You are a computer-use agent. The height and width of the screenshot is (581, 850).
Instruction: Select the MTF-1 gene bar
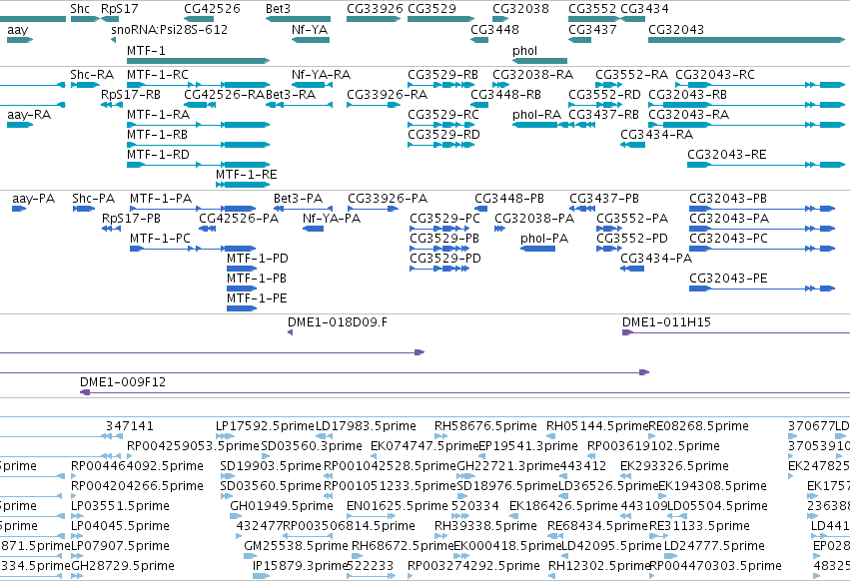198,61
